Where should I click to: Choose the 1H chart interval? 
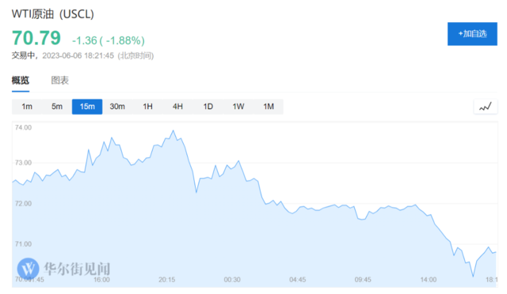[x=147, y=107]
